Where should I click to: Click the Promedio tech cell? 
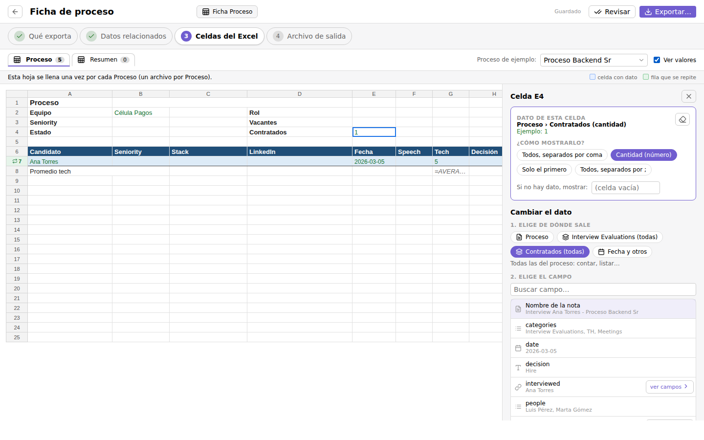(x=70, y=171)
